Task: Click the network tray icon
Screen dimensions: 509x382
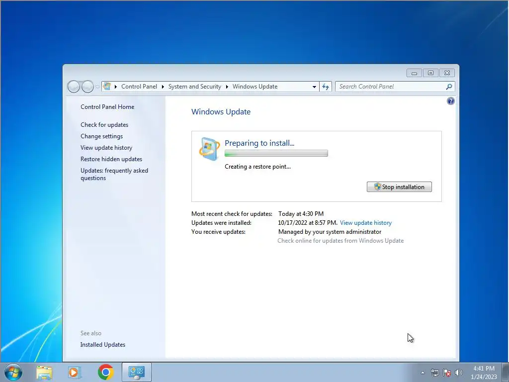Action: [x=434, y=373]
